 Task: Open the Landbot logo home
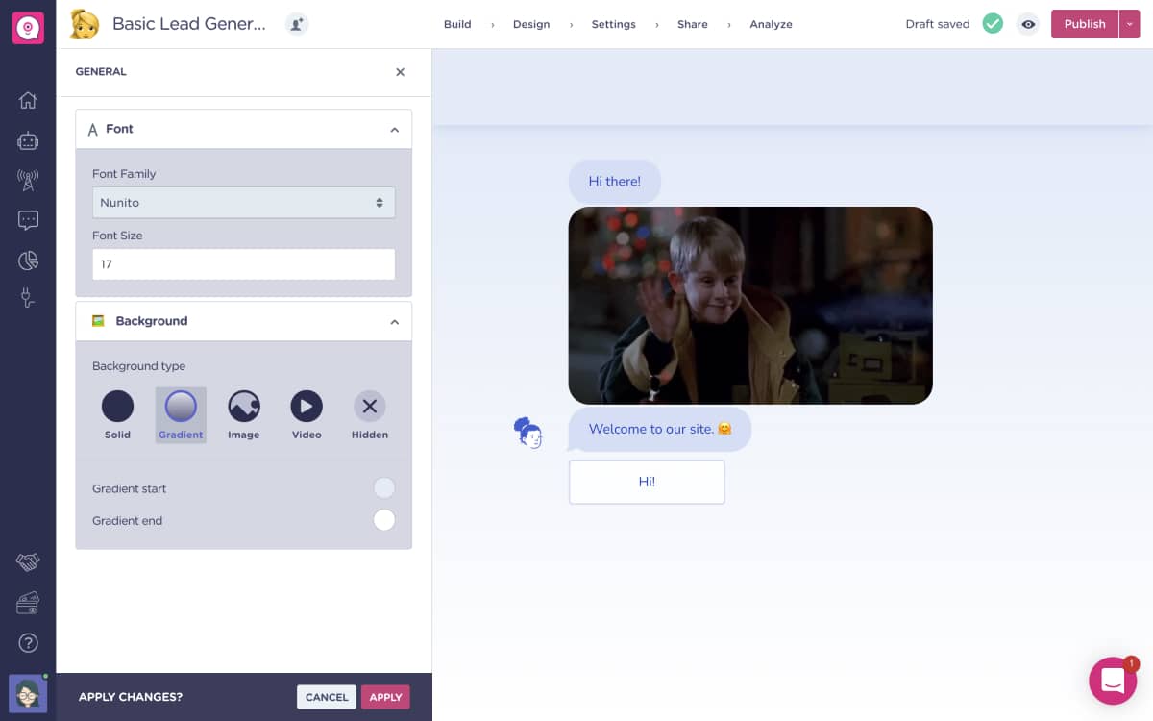point(28,28)
